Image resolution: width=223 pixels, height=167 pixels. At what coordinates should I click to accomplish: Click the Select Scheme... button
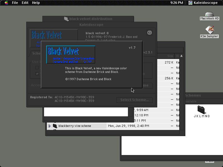click(135, 100)
